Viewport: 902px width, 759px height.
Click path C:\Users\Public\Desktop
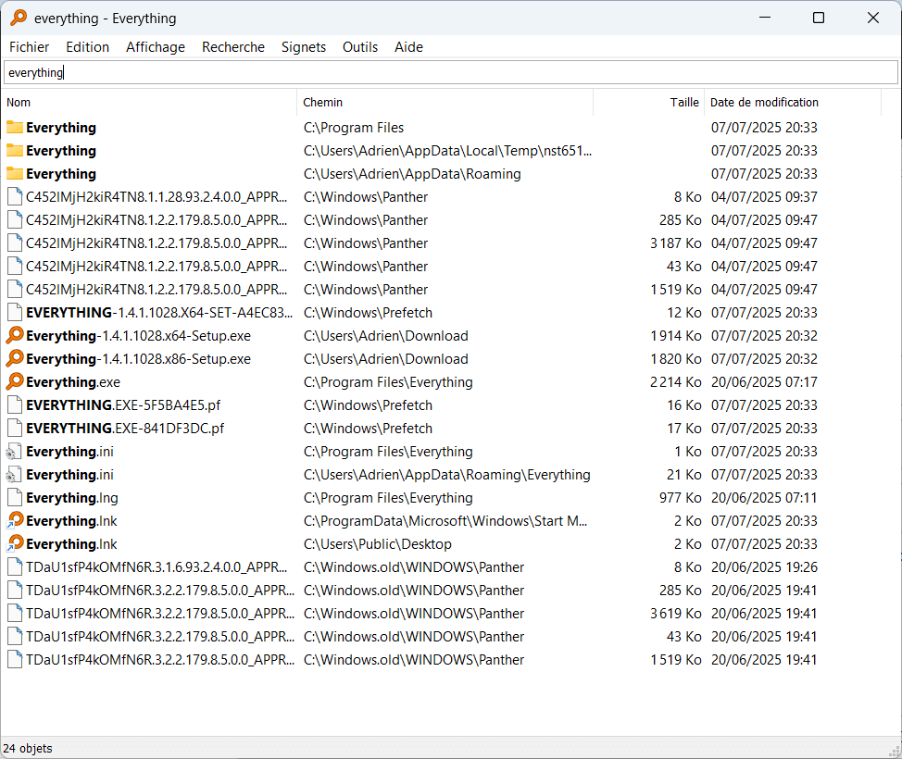[x=377, y=544]
